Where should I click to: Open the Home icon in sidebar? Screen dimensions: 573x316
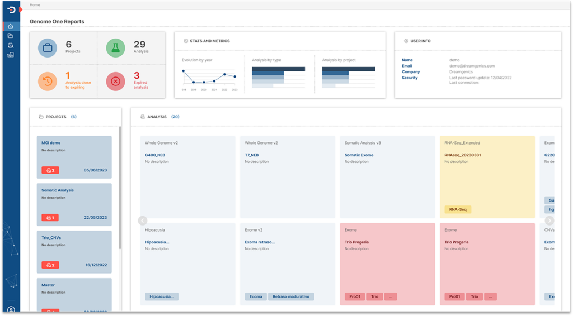pyautogui.click(x=11, y=26)
